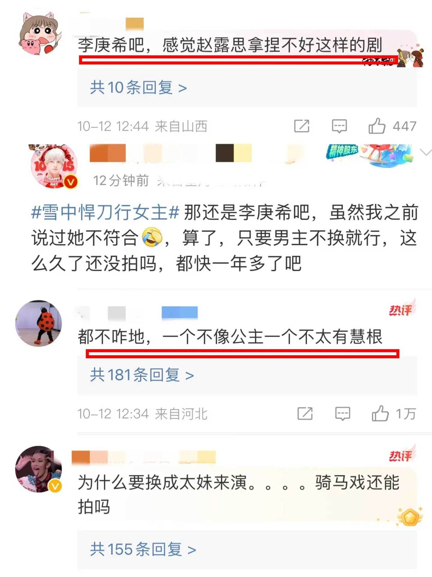
Task: Open the tongue-out verified commenter avatar
Action: 39,470
